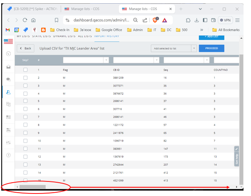Open the envelope messages icon in sidebar

[x=8, y=67]
